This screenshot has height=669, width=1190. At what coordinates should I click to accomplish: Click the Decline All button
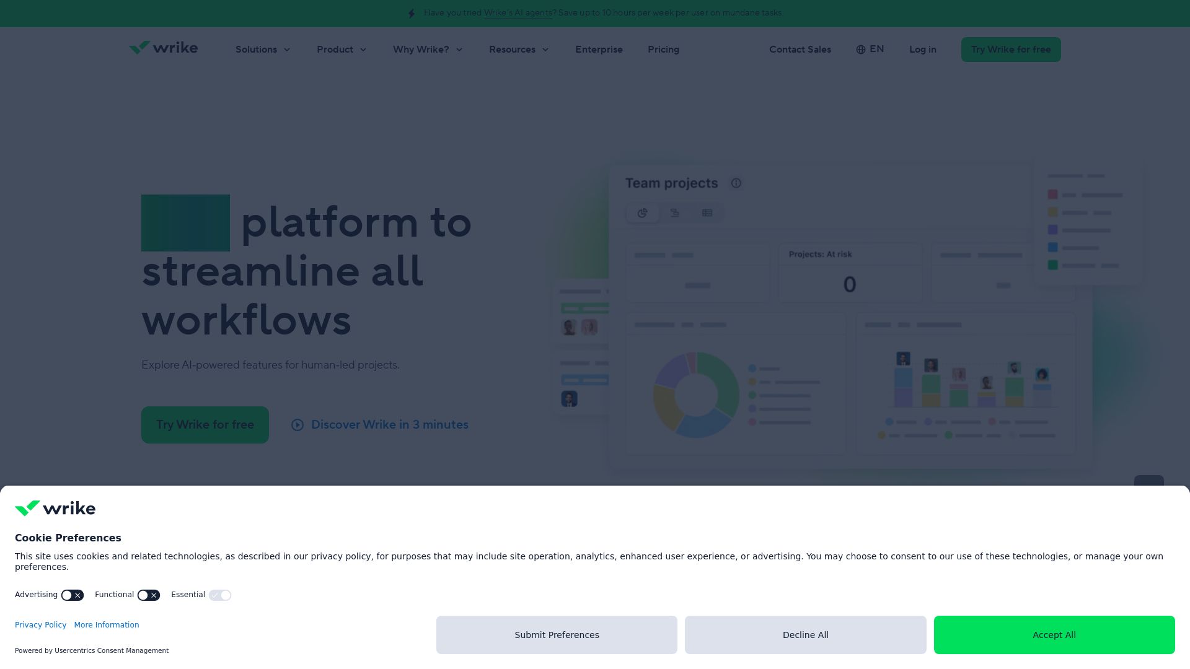pos(805,635)
